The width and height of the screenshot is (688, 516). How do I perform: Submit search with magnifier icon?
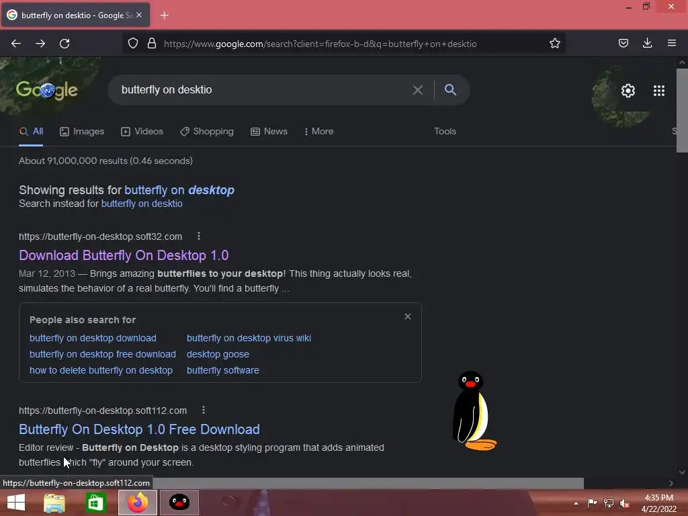tap(450, 89)
